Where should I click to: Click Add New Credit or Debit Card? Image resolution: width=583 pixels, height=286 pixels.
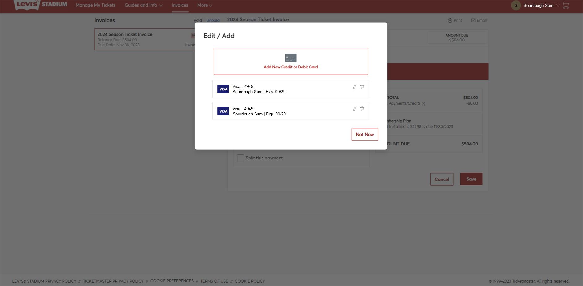291,62
